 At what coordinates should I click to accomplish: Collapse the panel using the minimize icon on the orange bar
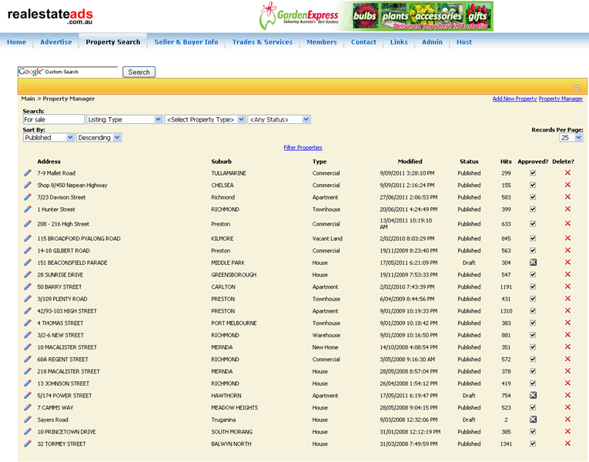pyautogui.click(x=577, y=88)
